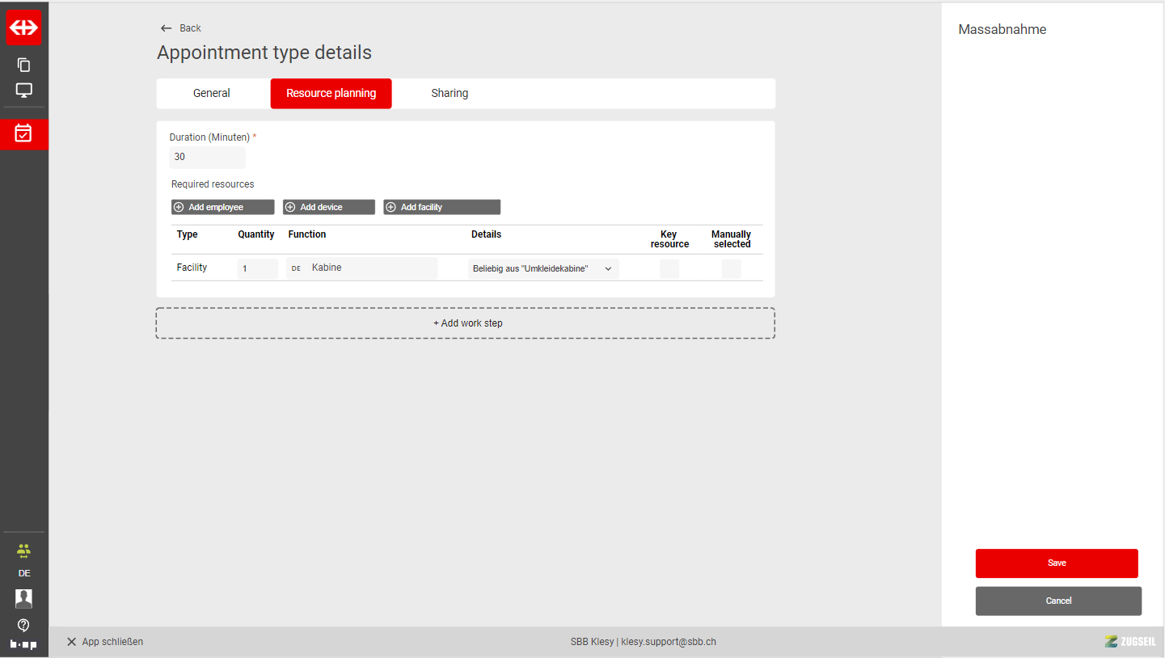1165x658 pixels.
Task: Go Back using the arrow link
Action: [x=181, y=28]
